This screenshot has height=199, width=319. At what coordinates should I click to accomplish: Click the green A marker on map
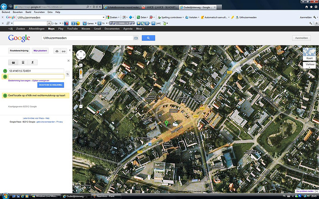[x=166, y=123]
